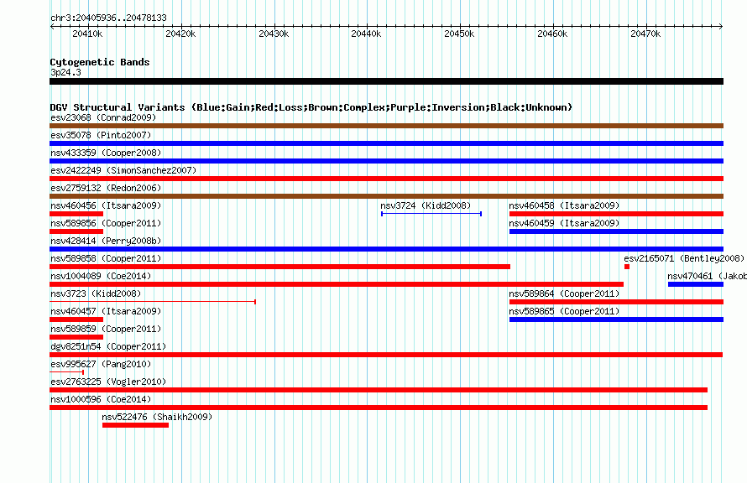The width and height of the screenshot is (747, 483).
Task: Open nsv589864 (Cooper2011) label
Action: 564,293
